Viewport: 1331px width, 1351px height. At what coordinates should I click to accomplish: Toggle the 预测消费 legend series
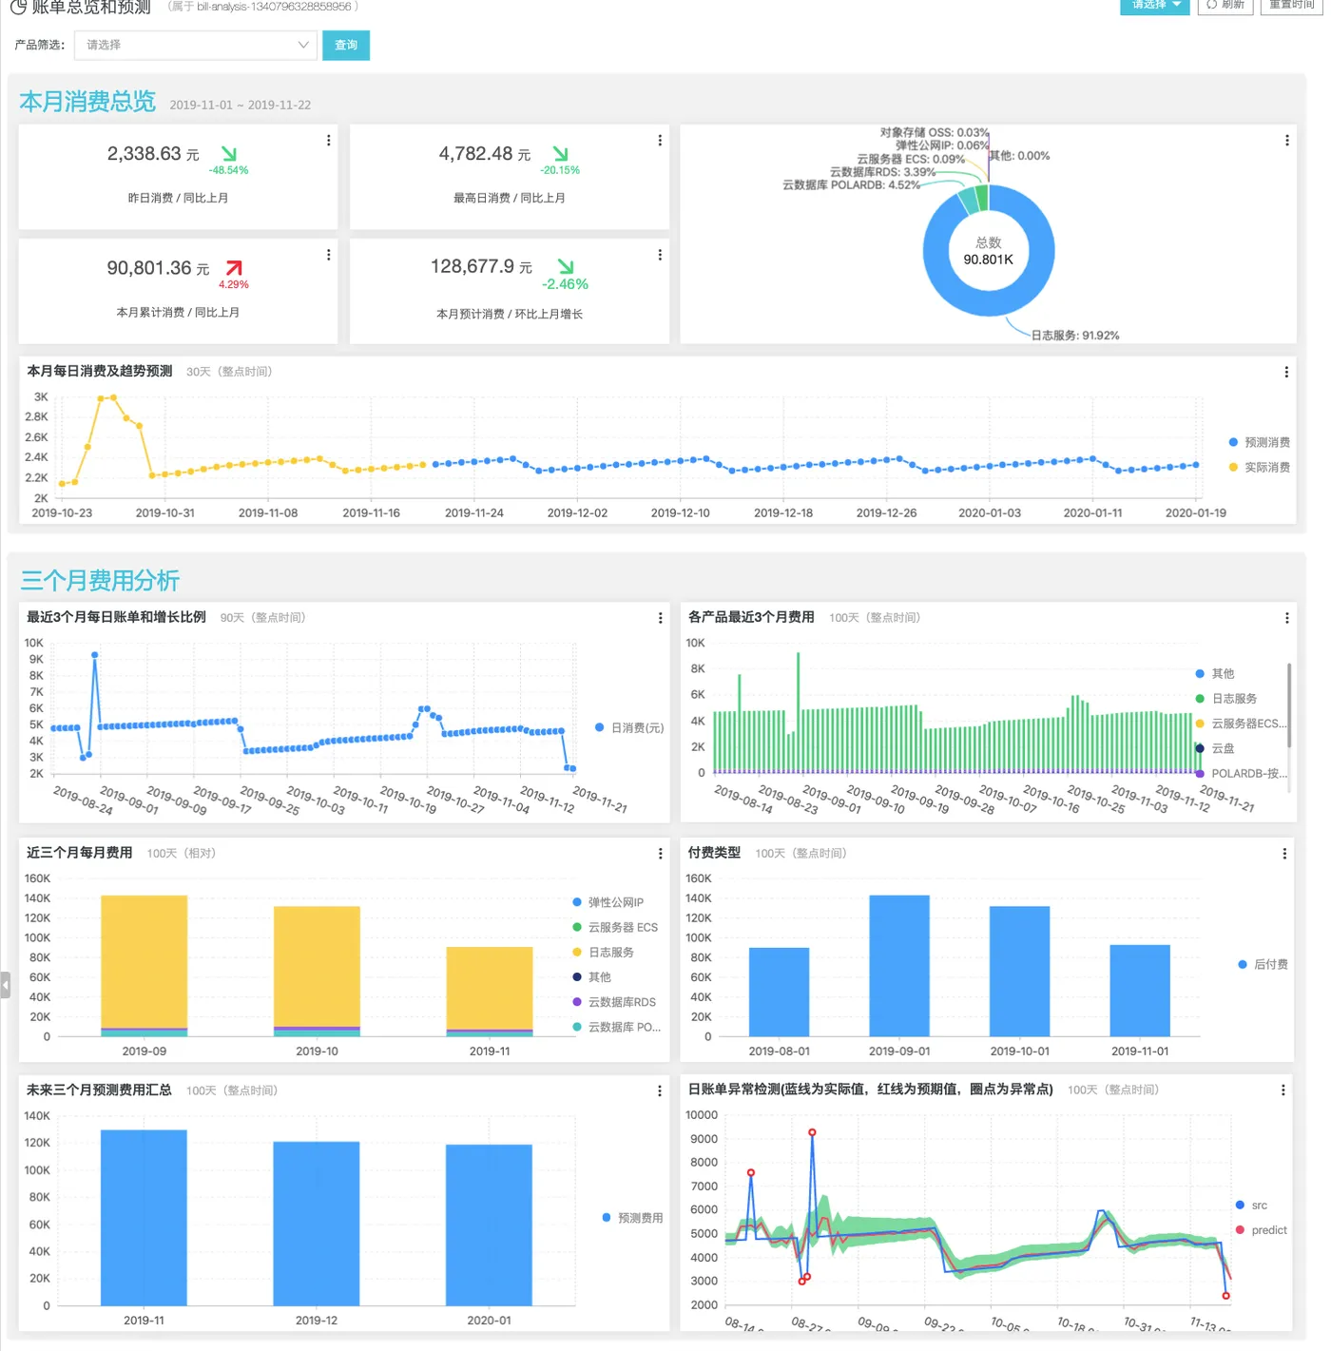(1259, 443)
